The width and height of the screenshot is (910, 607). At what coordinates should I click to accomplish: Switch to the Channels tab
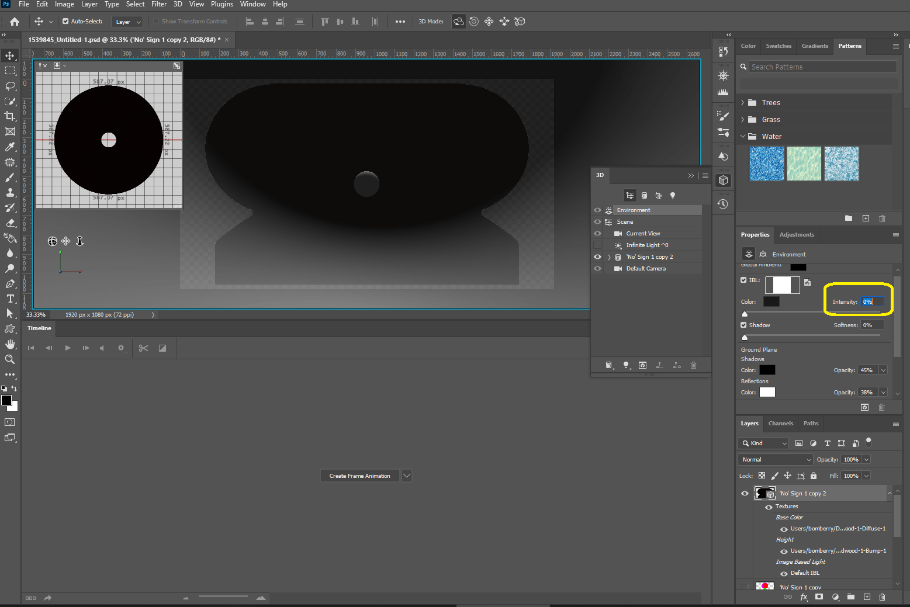point(780,423)
